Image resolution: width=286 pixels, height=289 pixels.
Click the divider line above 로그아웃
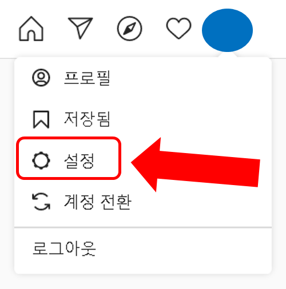[x=143, y=227]
